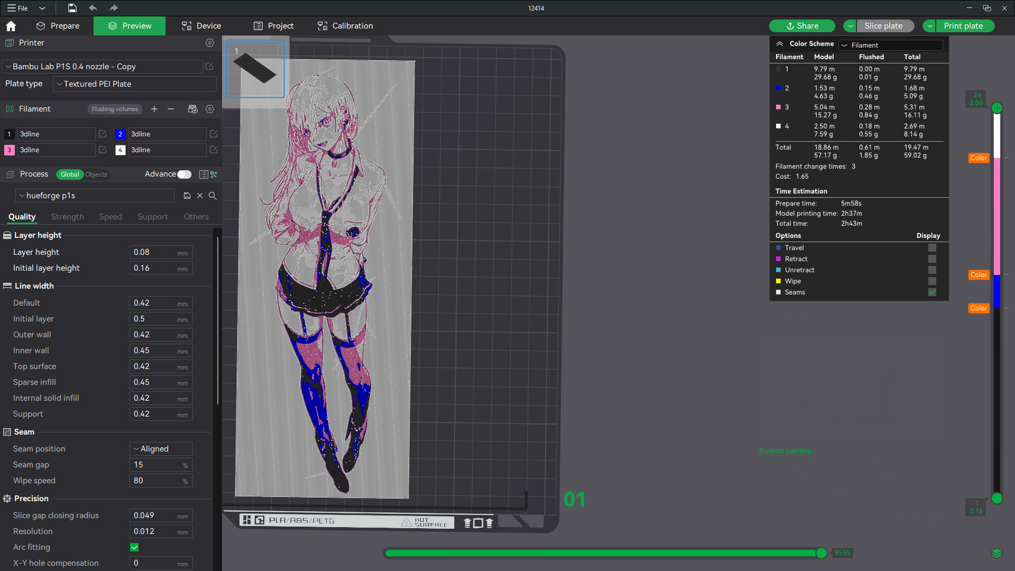Open the Support settings tab
1015x571 pixels.
[x=153, y=217]
